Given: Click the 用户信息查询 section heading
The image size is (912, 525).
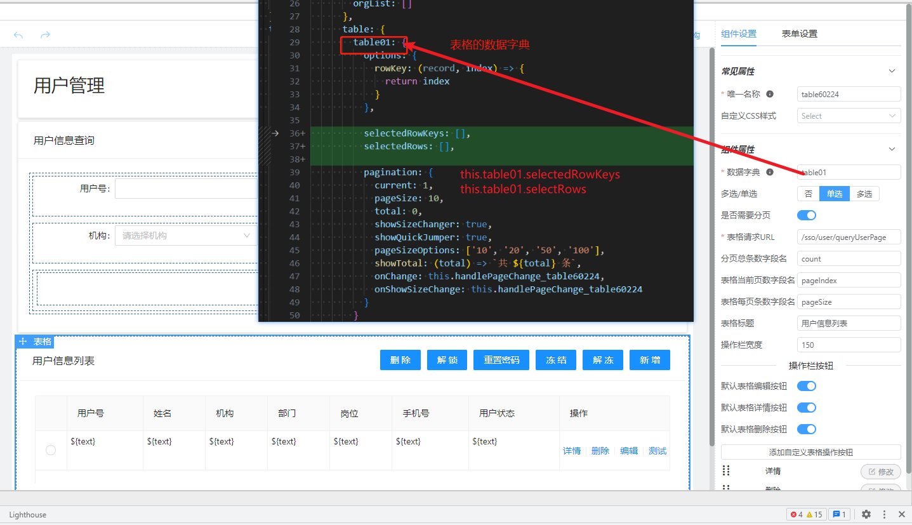Looking at the screenshot, I should tap(64, 140).
